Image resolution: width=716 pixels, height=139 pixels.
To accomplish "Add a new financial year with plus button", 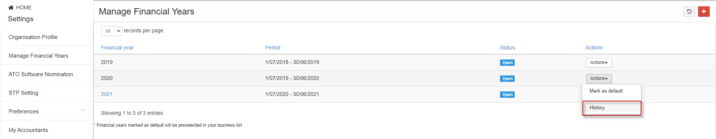I will (704, 12).
